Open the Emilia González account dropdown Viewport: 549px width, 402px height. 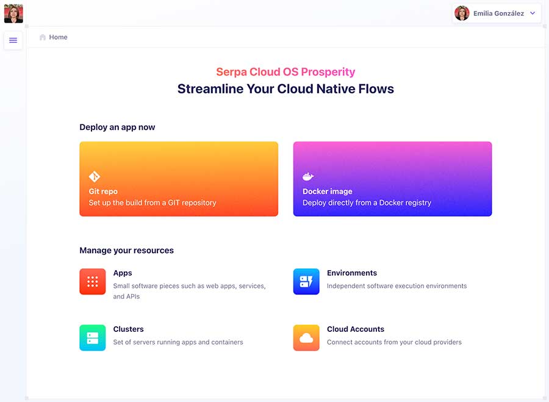click(x=498, y=13)
